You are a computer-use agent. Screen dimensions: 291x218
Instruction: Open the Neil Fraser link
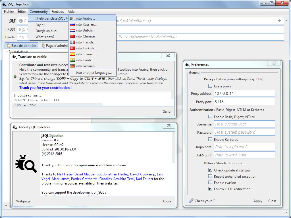[x=65, y=174]
